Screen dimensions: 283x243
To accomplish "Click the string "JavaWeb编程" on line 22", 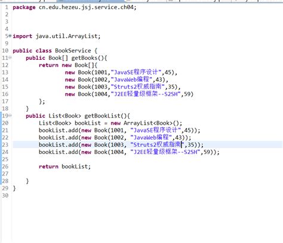I will [151, 137].
